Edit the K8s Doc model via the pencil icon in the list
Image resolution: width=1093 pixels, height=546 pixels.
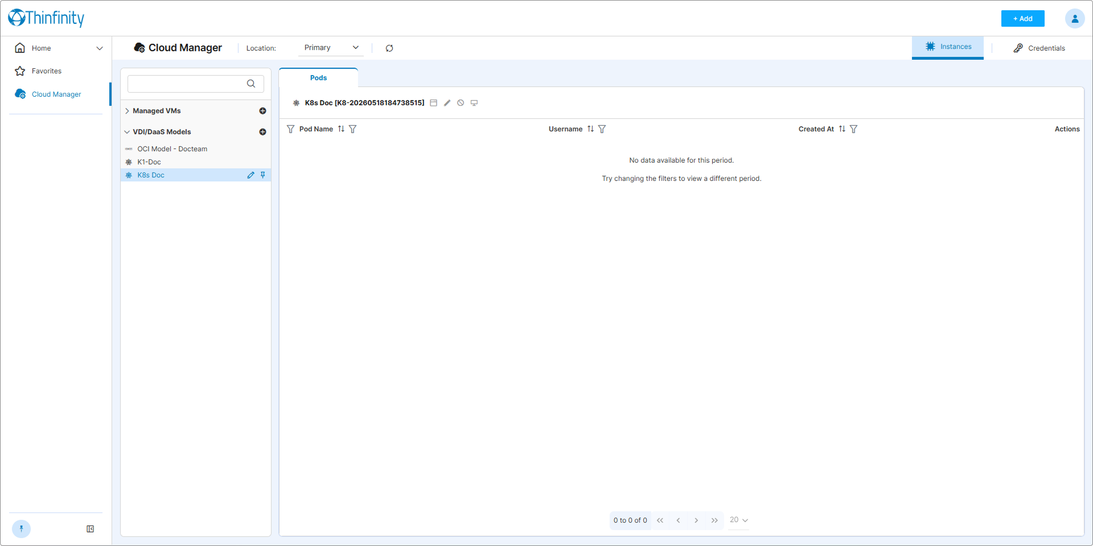coord(250,175)
